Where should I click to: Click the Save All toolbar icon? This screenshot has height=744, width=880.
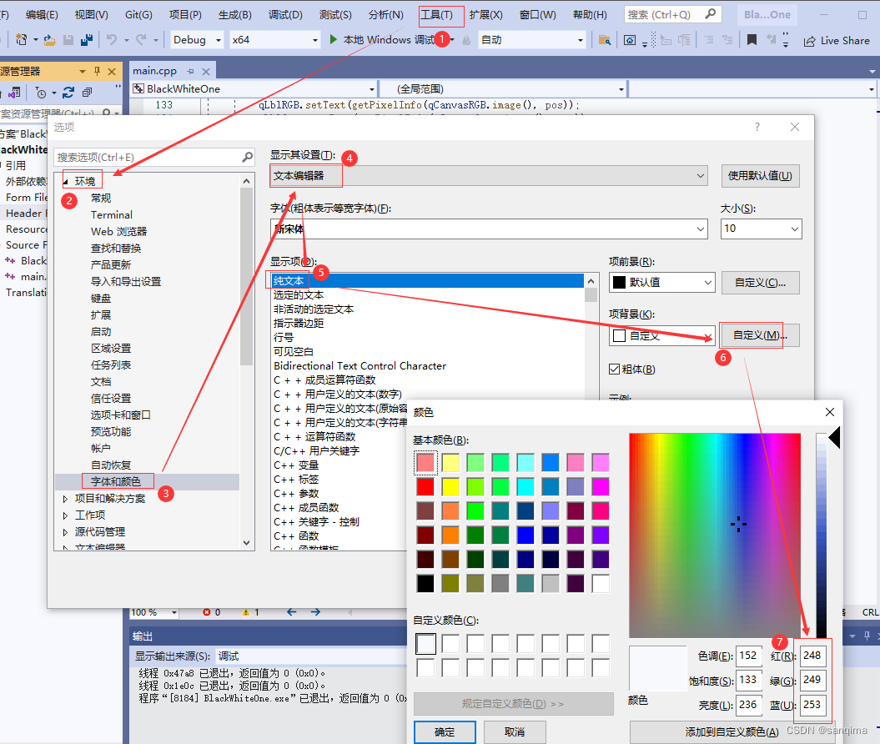[x=87, y=40]
